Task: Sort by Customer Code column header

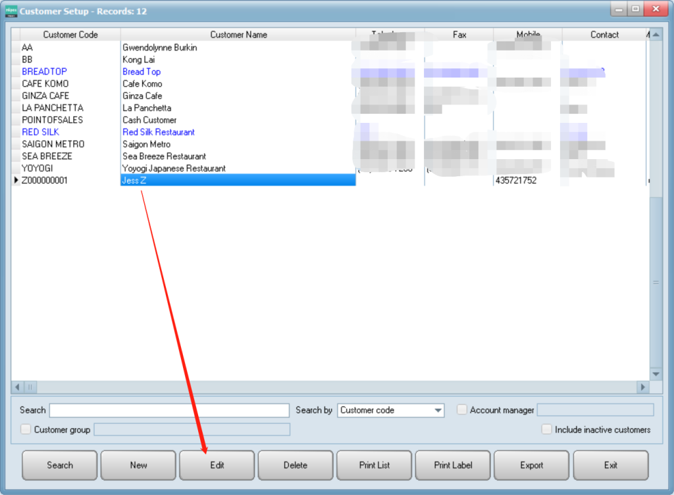Action: click(x=70, y=35)
